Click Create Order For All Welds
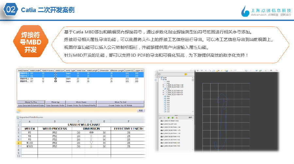 pos(120,105)
